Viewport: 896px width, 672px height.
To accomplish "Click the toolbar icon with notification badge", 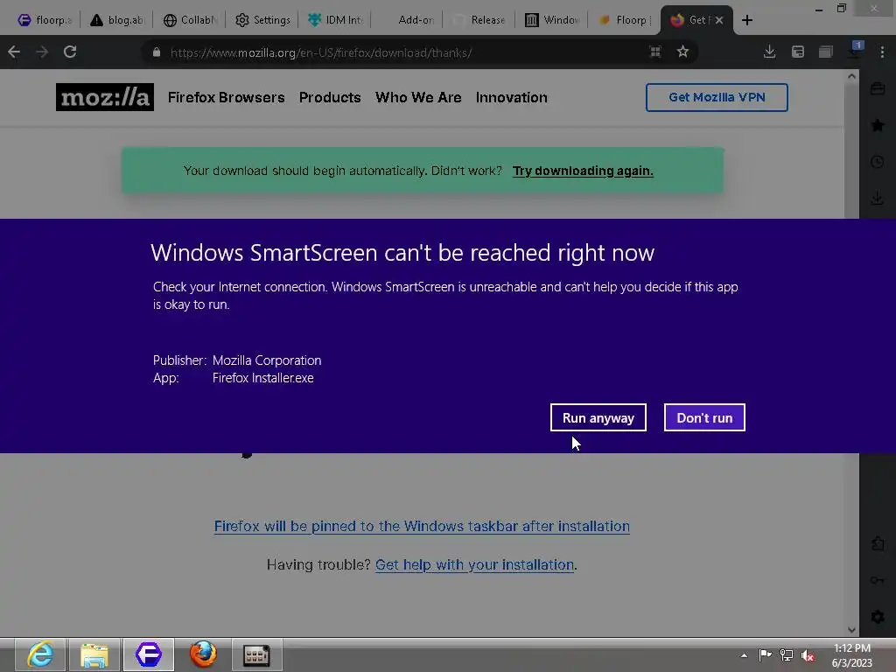I will point(854,51).
